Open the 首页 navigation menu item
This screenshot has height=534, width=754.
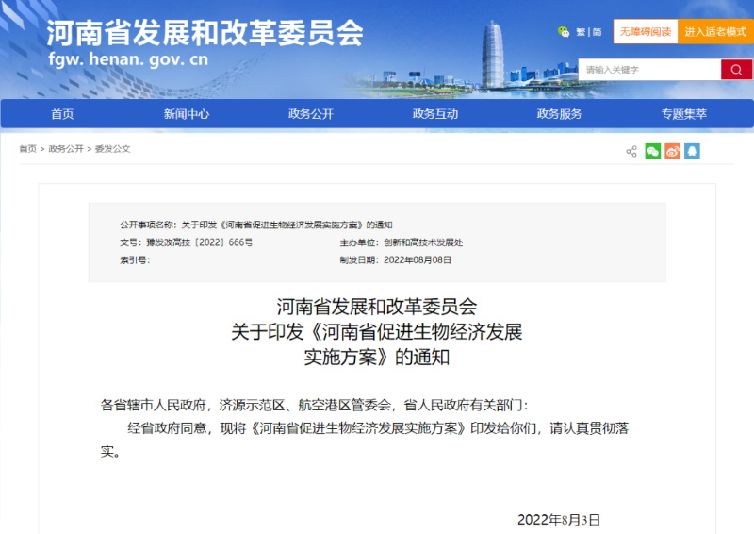click(62, 114)
